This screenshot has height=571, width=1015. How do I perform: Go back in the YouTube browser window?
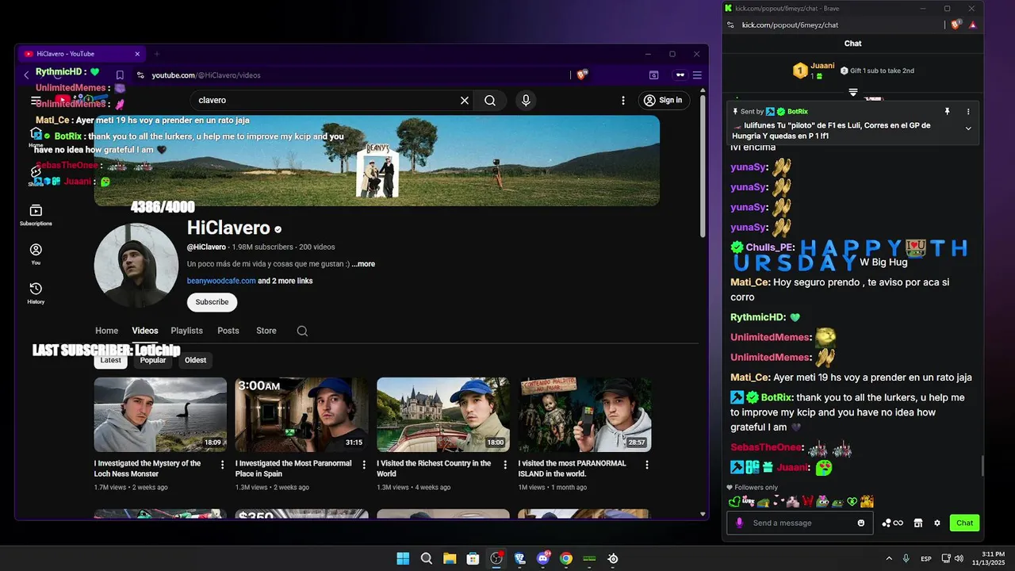(26, 75)
